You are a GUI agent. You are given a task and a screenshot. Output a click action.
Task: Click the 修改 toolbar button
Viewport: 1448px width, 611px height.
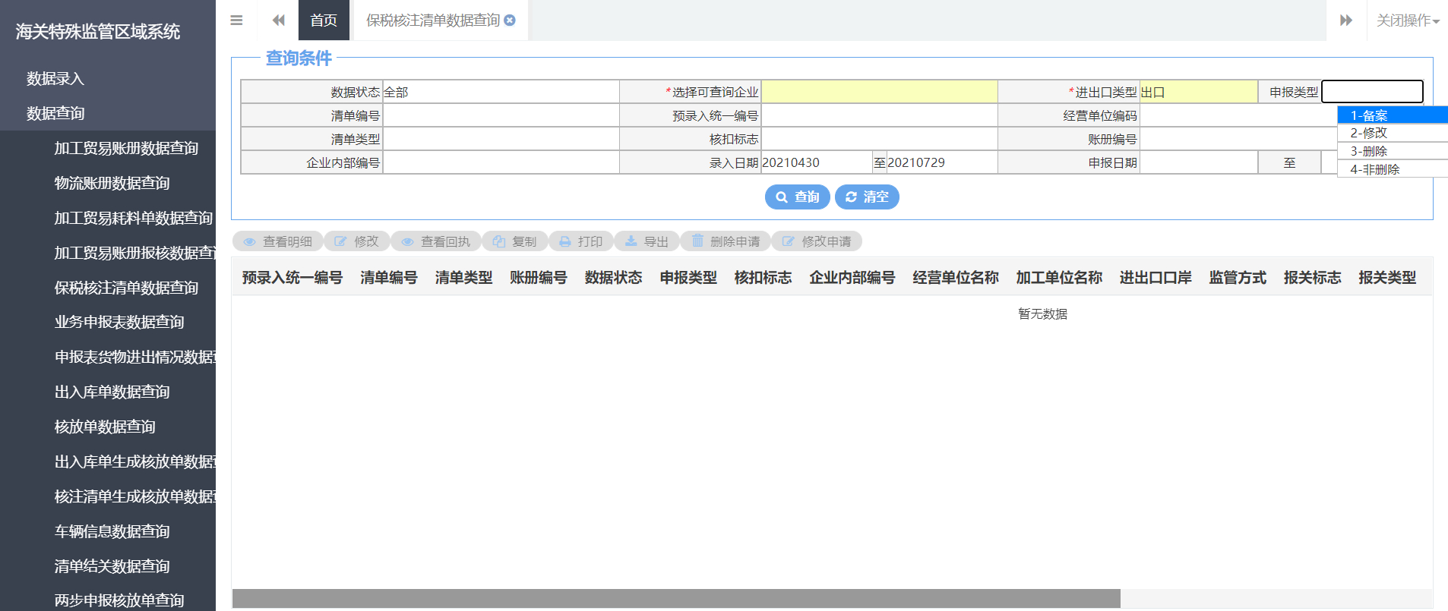(x=357, y=241)
